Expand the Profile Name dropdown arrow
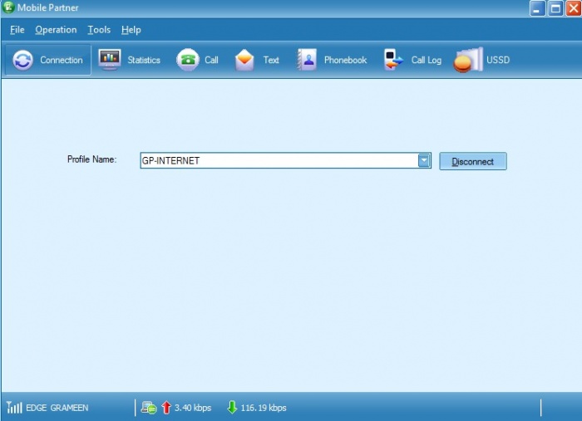The image size is (582, 421). pos(424,160)
